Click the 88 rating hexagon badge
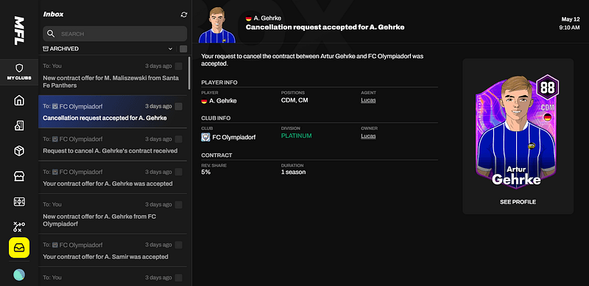This screenshot has height=286, width=589. click(x=548, y=87)
